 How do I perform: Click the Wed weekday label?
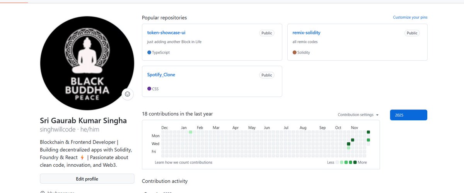(155, 144)
